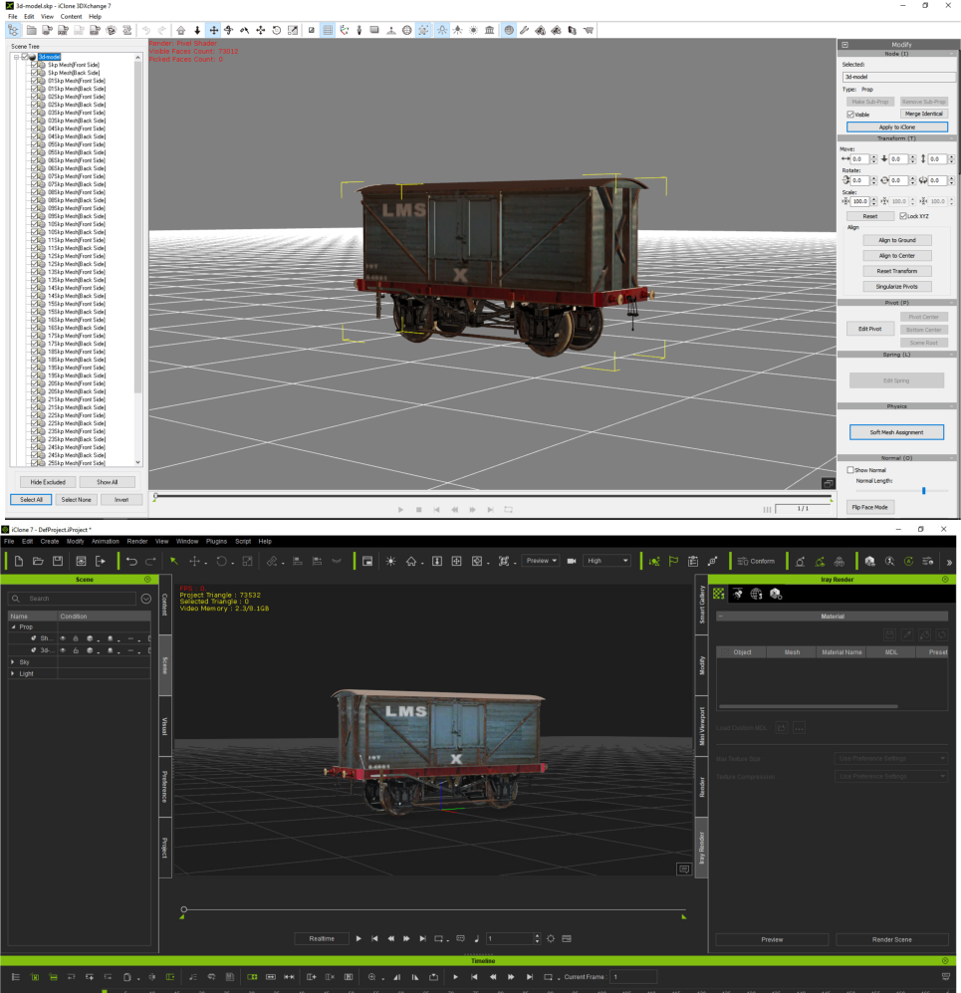The width and height of the screenshot is (961, 993).
Task: Click the Apply to iClone button
Action: 897,127
